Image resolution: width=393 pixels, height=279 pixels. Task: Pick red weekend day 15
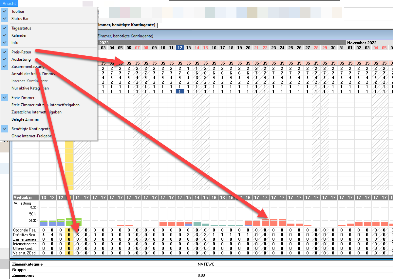coord(205,48)
